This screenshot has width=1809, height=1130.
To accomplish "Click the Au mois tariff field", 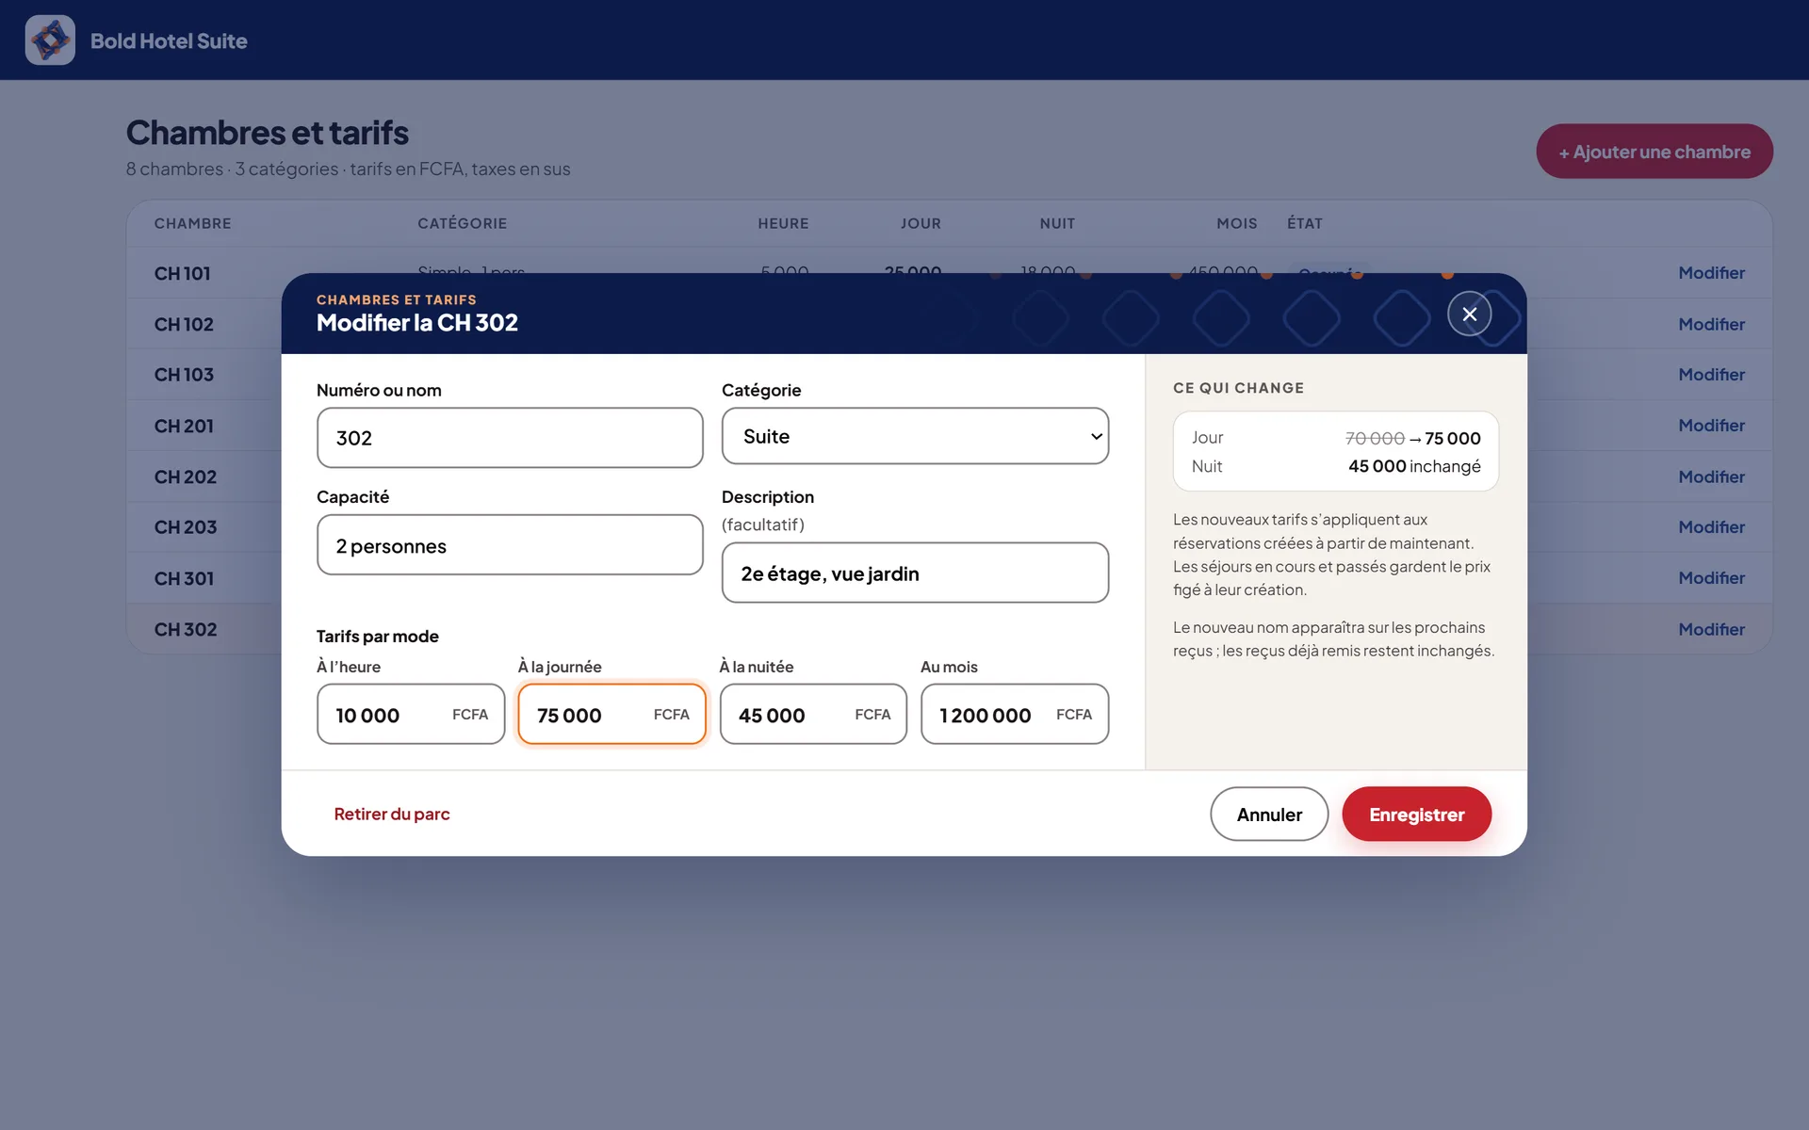I will click(x=1015, y=715).
